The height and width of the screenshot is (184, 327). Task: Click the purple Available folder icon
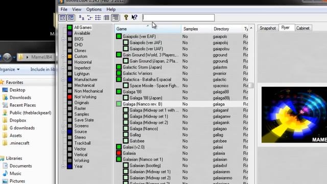pos(69,33)
